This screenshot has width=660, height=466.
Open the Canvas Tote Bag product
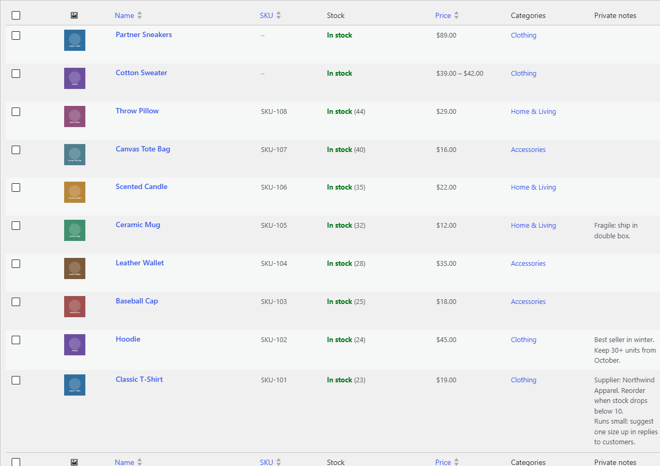click(x=143, y=149)
